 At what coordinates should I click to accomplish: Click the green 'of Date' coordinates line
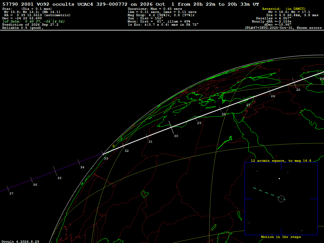(x=34, y=22)
